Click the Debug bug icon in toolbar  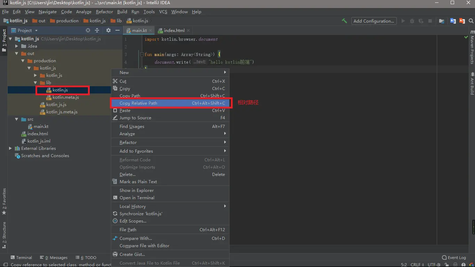click(x=412, y=21)
